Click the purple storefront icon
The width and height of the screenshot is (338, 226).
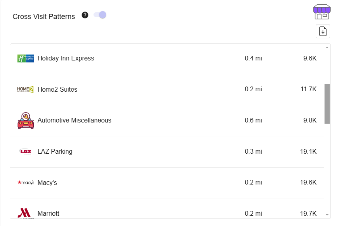322,12
